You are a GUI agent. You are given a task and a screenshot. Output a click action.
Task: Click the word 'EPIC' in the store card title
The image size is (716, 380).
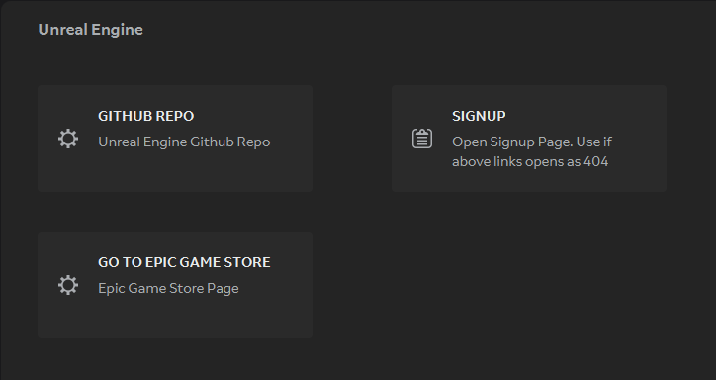click(158, 262)
